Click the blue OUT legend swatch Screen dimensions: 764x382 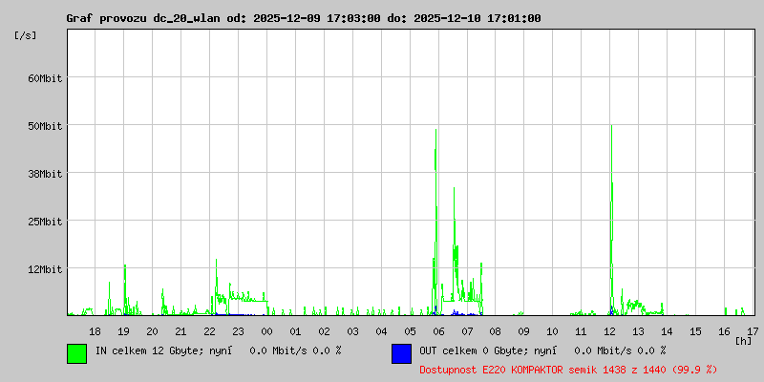(x=401, y=353)
